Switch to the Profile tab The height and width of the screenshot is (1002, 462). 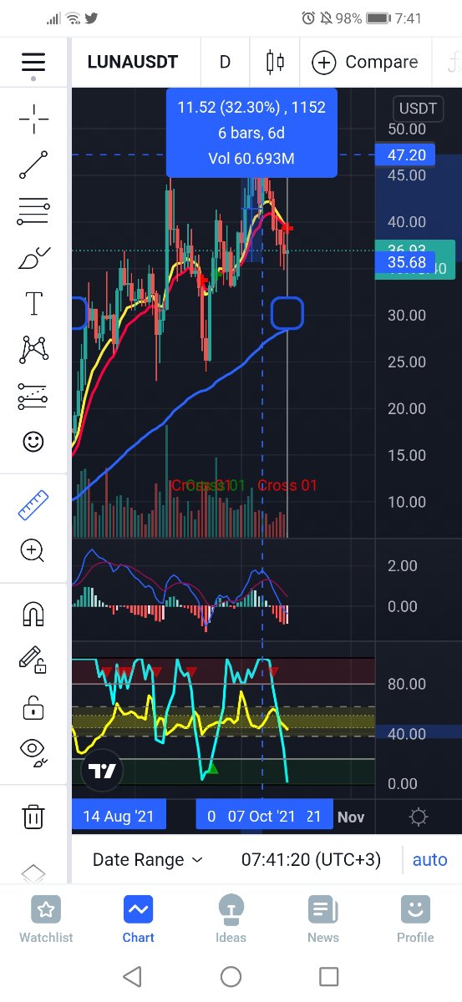pos(415,919)
